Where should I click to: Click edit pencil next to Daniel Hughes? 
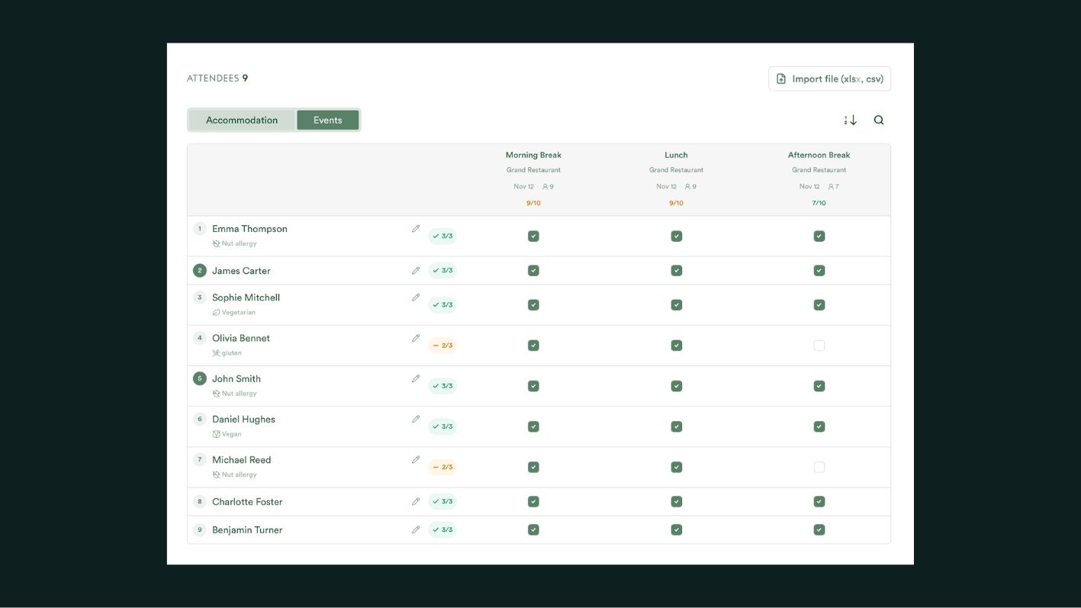(x=416, y=419)
